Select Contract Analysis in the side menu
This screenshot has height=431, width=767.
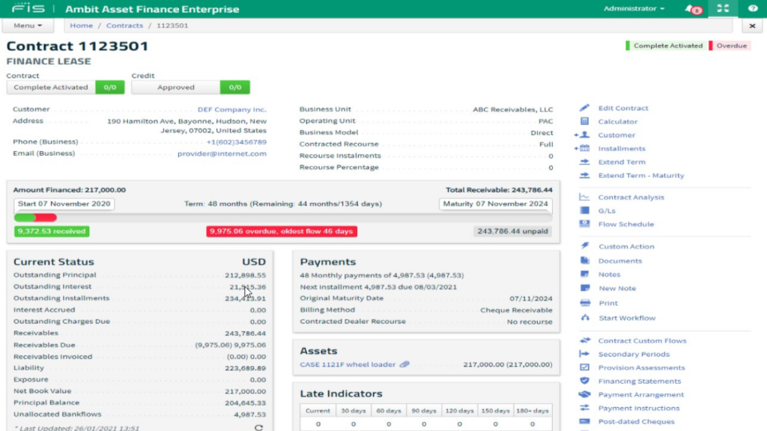click(x=631, y=197)
